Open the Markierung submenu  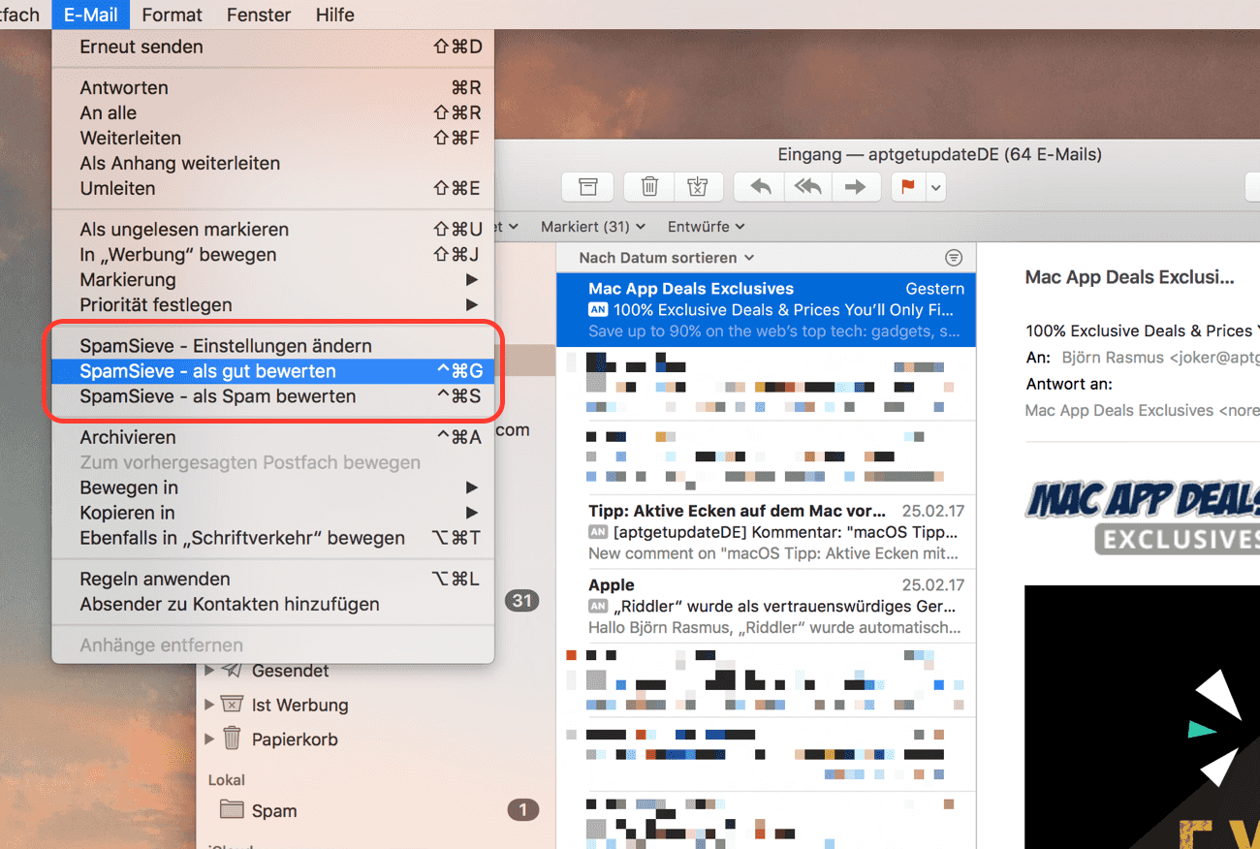(272, 280)
